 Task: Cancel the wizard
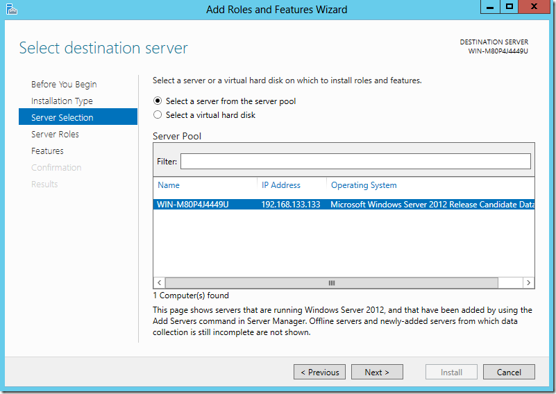tap(509, 372)
